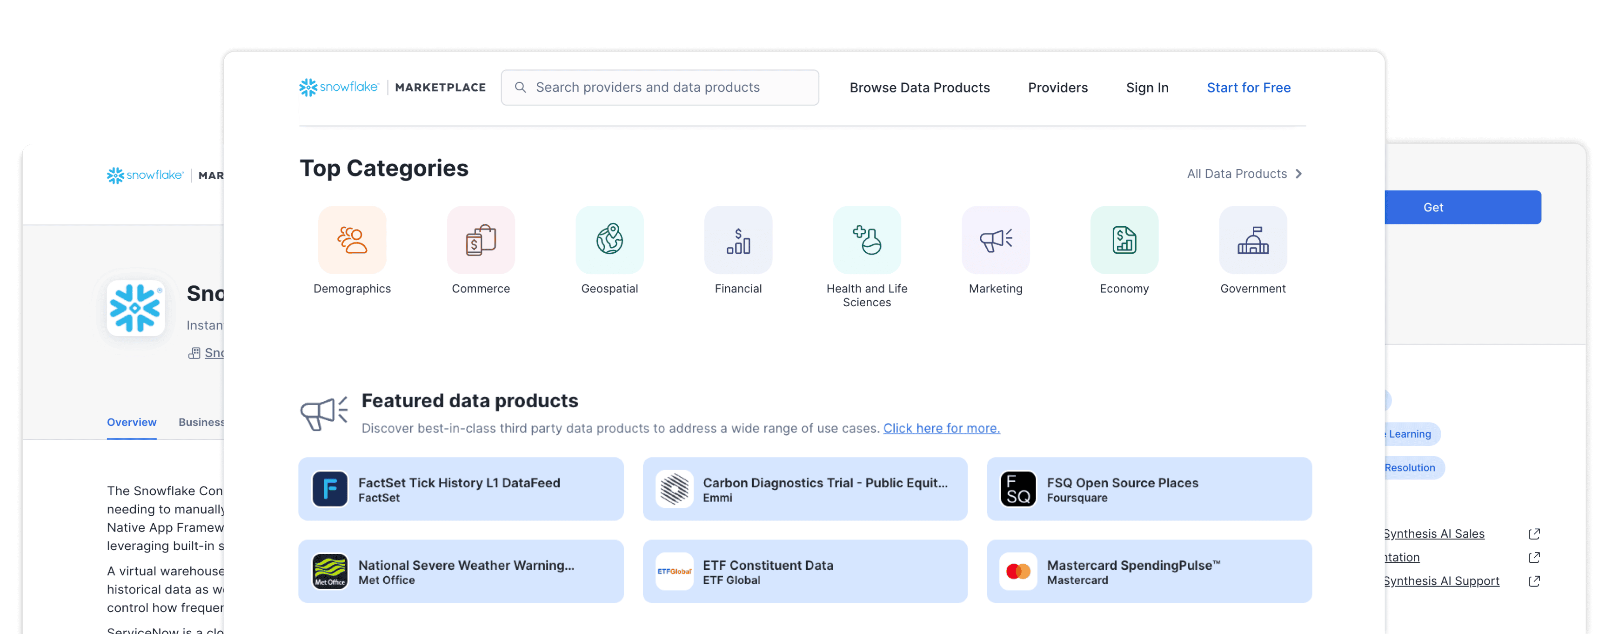Click the search magnifier icon

point(520,88)
